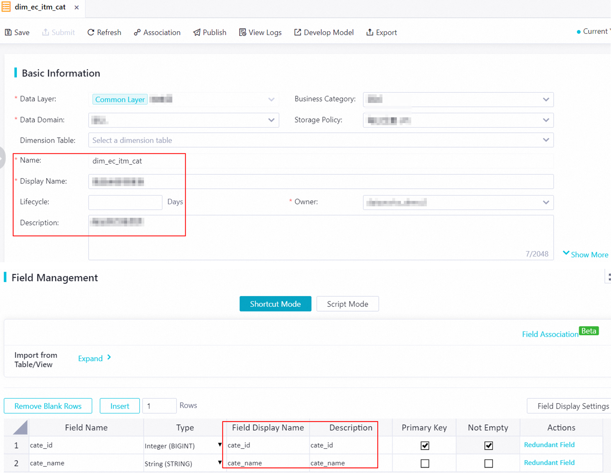
Task: Click the View Logs icon
Action: click(243, 32)
